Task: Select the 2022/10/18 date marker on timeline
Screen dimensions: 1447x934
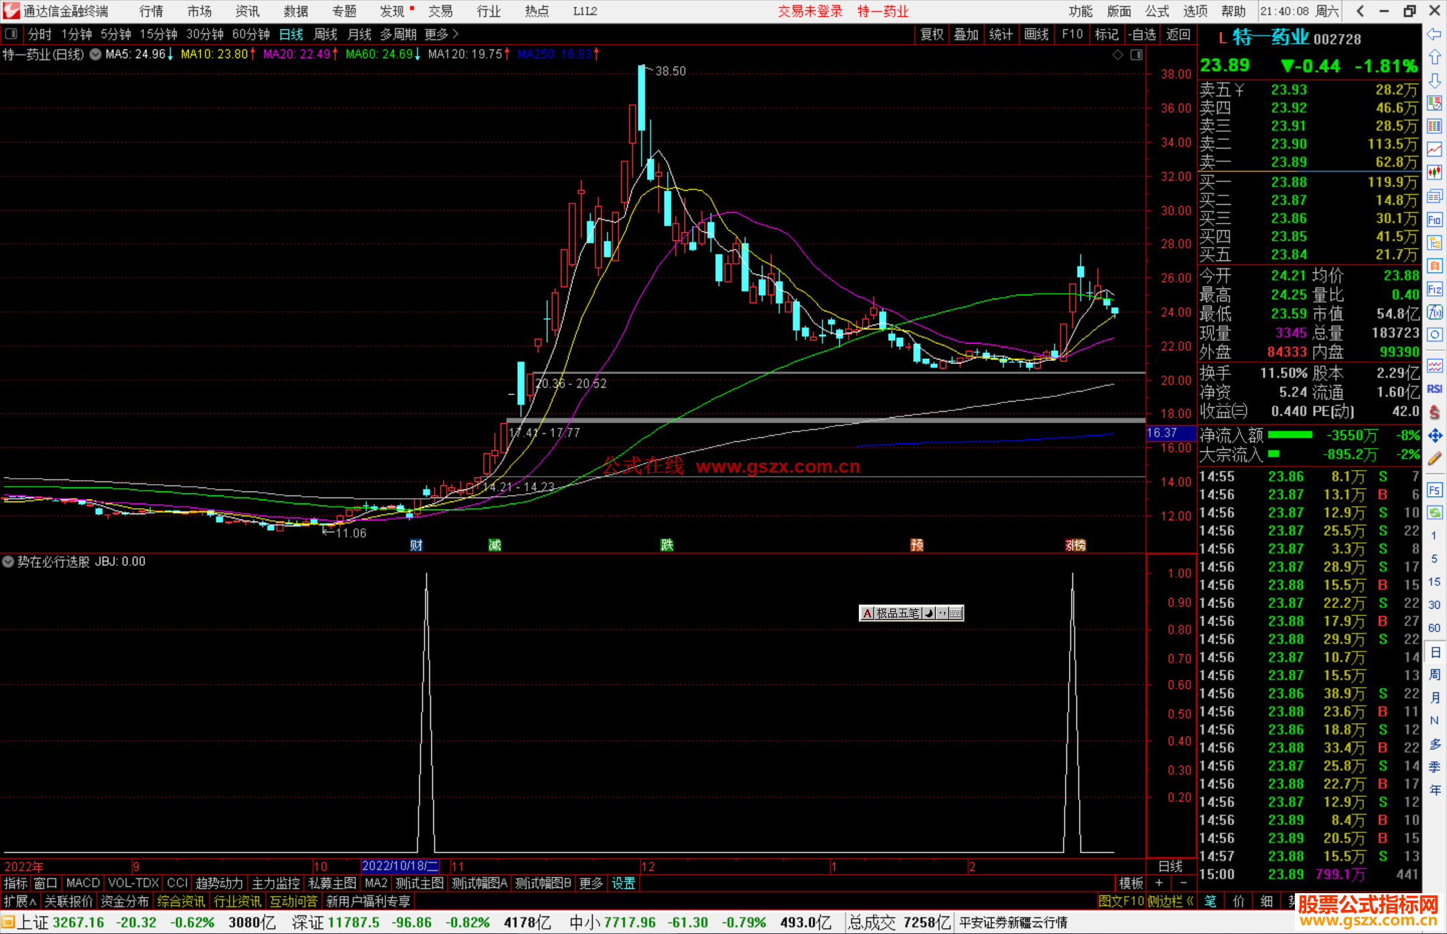Action: 400,866
